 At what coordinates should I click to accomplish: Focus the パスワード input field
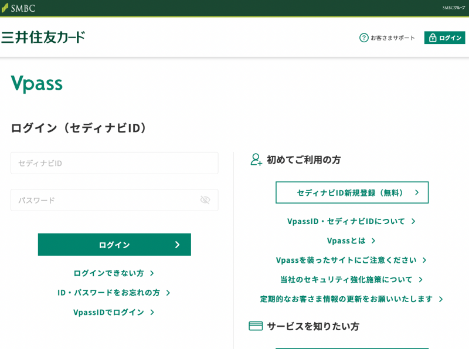pos(114,200)
